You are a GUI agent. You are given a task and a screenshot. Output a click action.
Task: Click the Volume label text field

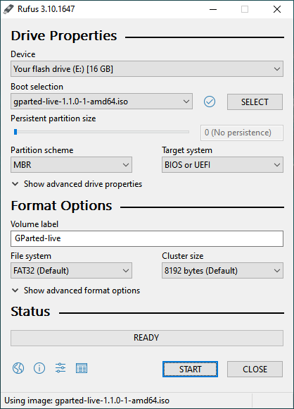pos(147,238)
